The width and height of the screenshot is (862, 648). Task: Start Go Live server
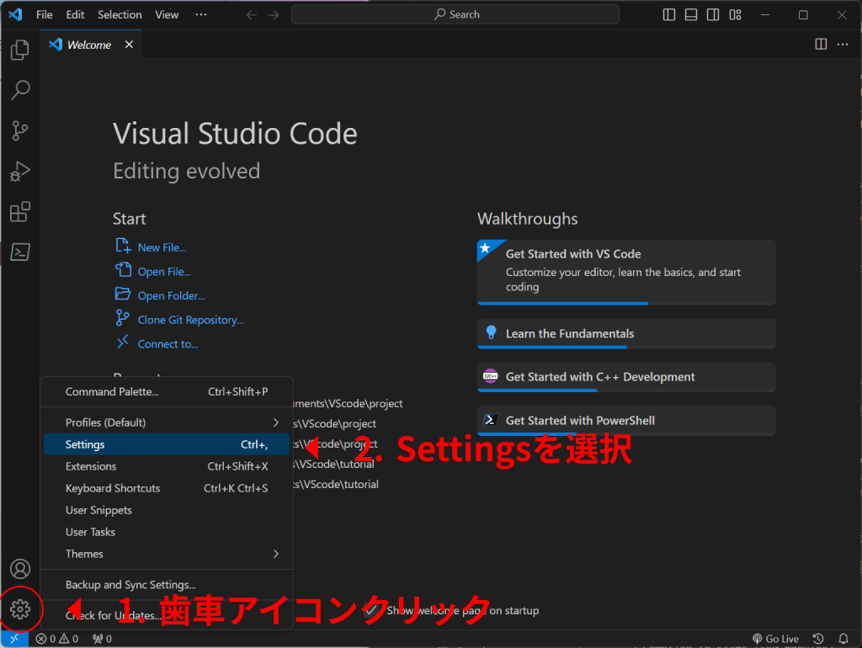(775, 639)
